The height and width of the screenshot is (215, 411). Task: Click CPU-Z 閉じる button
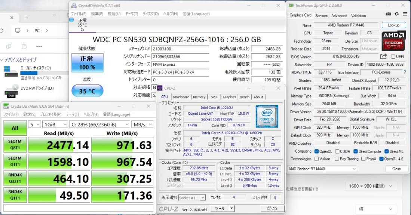pos(272,208)
